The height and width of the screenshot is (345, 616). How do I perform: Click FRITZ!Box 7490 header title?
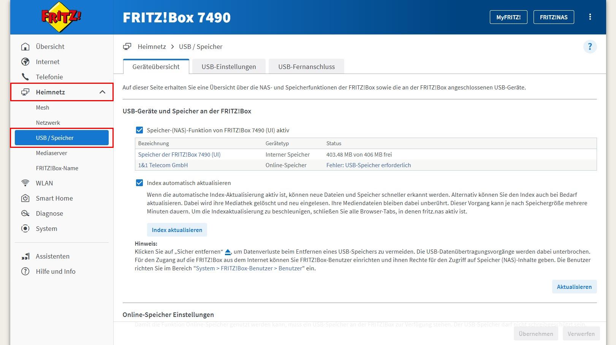click(177, 17)
